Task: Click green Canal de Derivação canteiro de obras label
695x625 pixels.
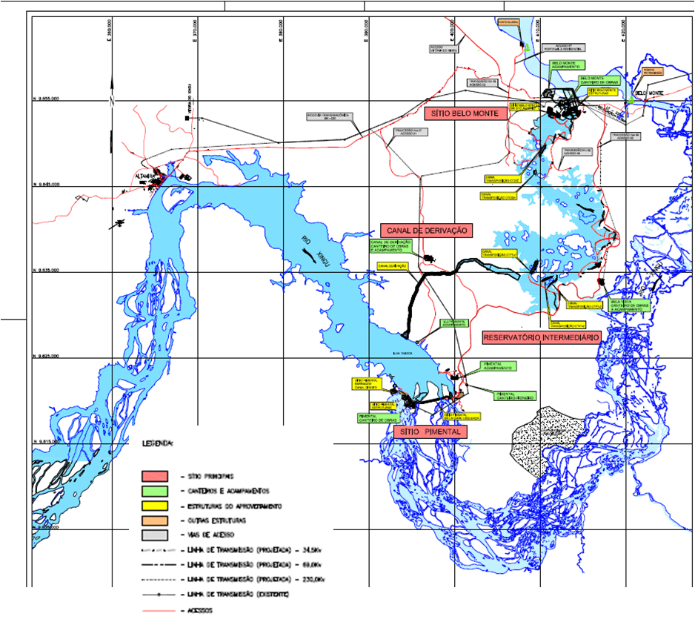Action: (391, 246)
